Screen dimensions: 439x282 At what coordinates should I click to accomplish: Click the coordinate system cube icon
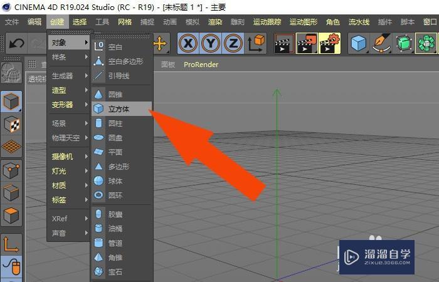pyautogui.click(x=256, y=43)
